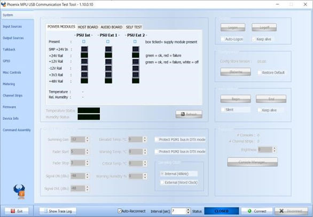Click the Exit button with red icon

point(17,211)
